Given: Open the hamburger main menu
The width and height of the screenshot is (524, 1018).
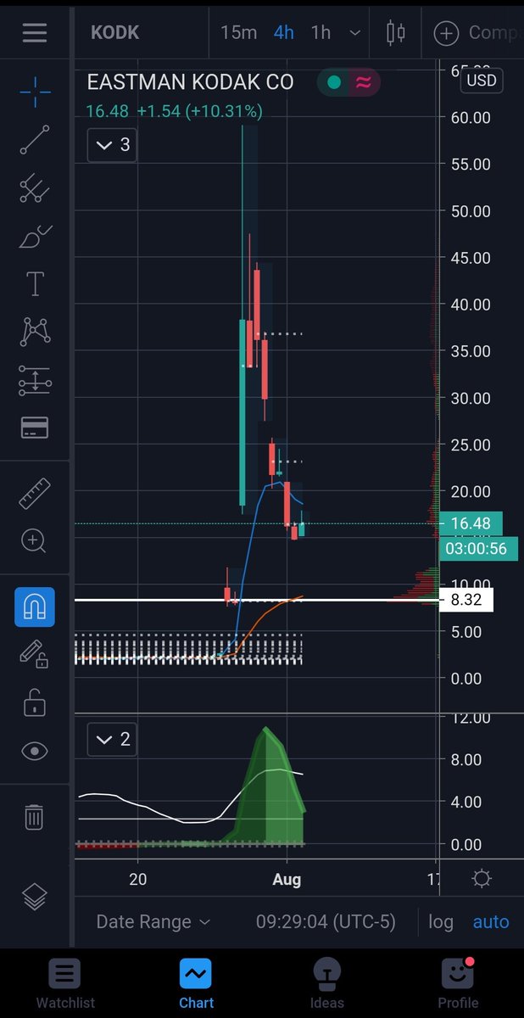Looking at the screenshot, I should [x=35, y=33].
